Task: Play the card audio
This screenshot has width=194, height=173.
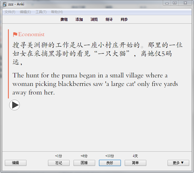Action: (x=14, y=105)
